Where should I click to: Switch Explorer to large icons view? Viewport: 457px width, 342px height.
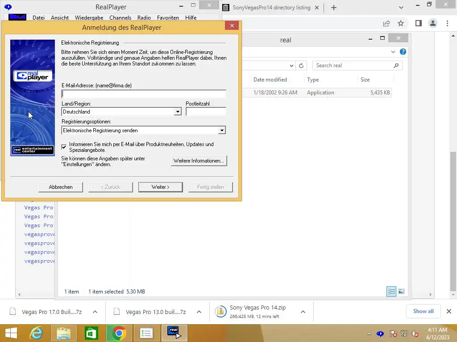coord(401,291)
